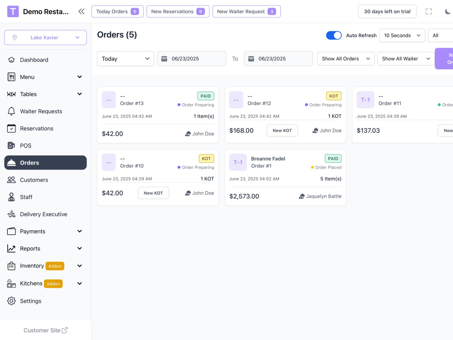Click the purple T logo icon
453x340 pixels.
pyautogui.click(x=13, y=12)
